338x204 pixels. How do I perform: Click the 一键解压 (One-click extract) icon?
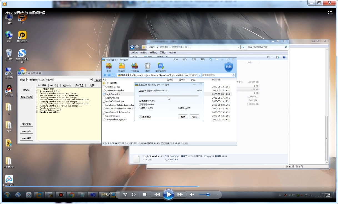(134, 67)
